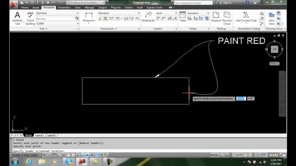The width and height of the screenshot is (296, 166).
Task: Open the Express Tools ribbon tab
Action: pyautogui.click(x=154, y=7)
